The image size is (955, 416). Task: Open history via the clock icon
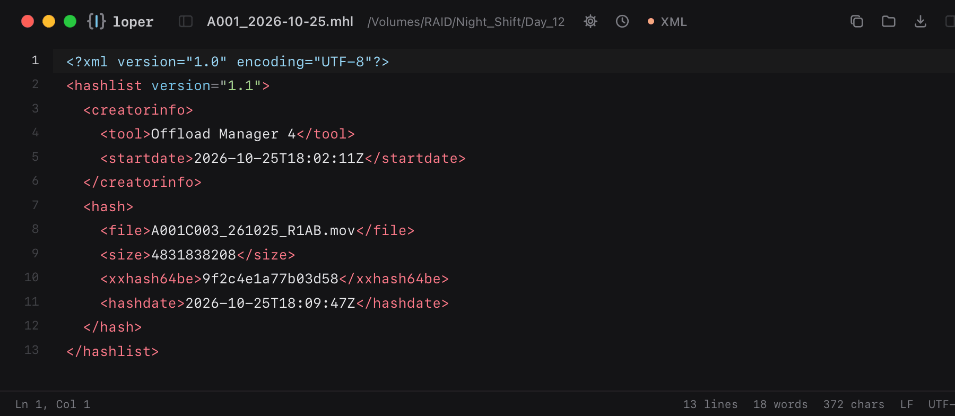622,21
